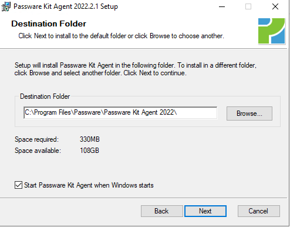Click the 'Space available:' label
Image resolution: width=290 pixels, height=227 pixels.
[x=38, y=151]
